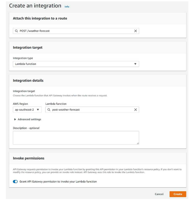Click inside the Description text area
The height and width of the screenshot is (201, 192).
click(76, 138)
